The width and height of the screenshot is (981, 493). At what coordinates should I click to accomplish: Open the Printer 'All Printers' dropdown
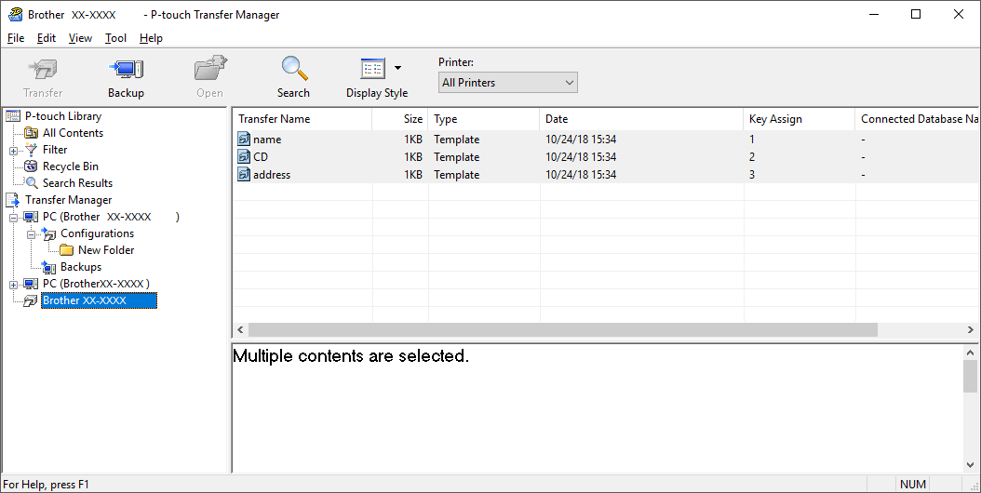click(x=507, y=83)
